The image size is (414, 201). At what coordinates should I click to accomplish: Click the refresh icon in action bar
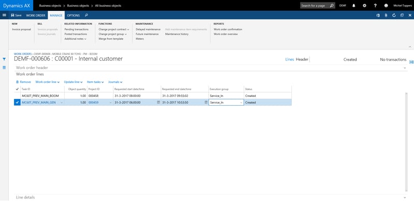(394, 15)
